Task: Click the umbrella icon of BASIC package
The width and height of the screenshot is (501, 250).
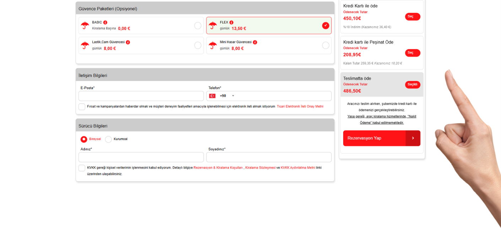Action: [85, 26]
